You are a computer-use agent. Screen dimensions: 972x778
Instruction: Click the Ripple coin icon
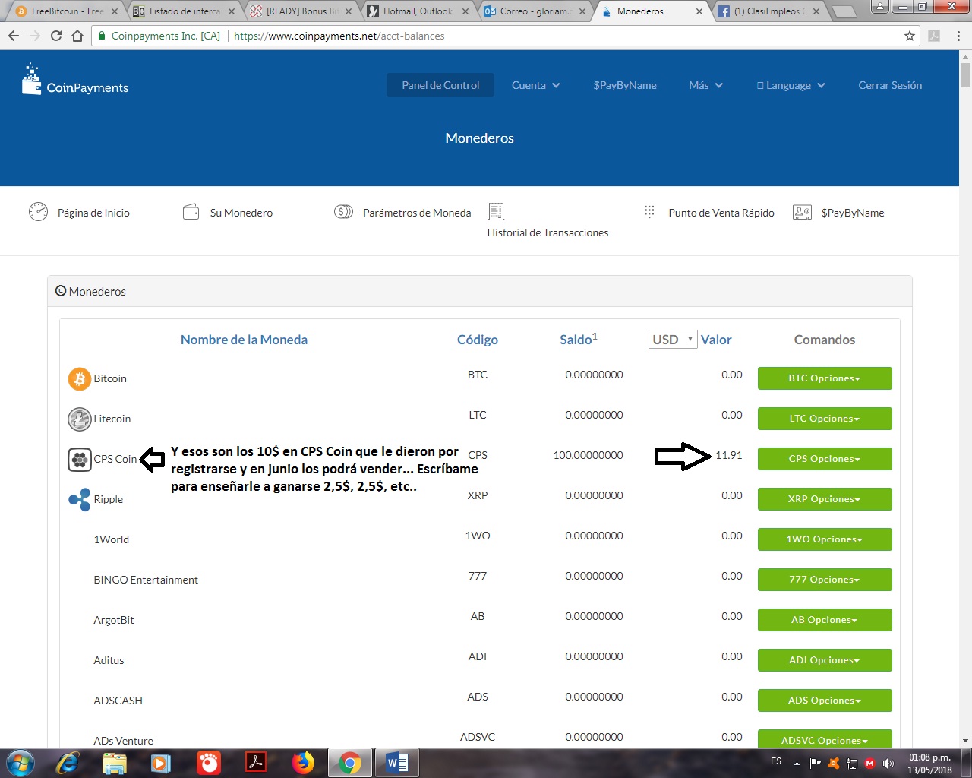tap(80, 499)
